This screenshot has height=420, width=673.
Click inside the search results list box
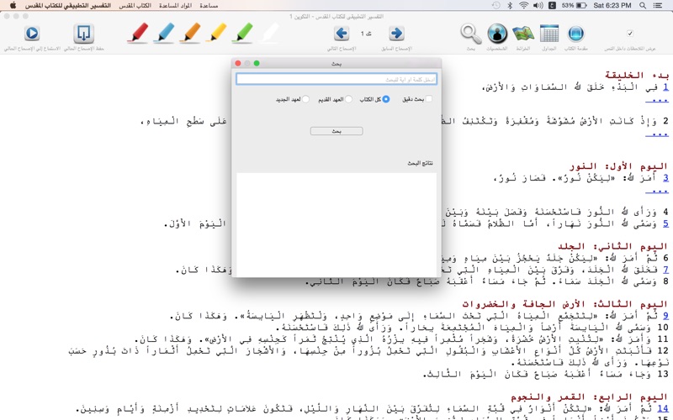pyautogui.click(x=336, y=225)
